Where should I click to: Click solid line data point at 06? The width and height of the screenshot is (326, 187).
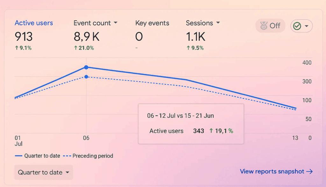click(86, 67)
